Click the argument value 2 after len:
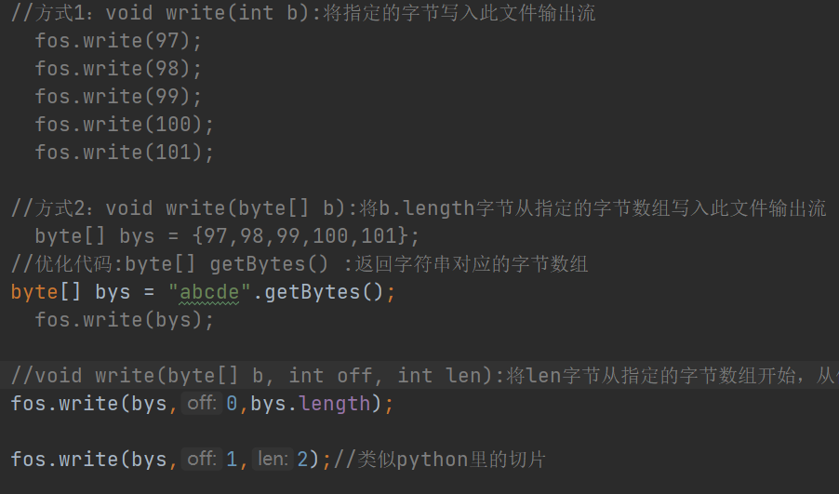The image size is (839, 494). (x=302, y=460)
